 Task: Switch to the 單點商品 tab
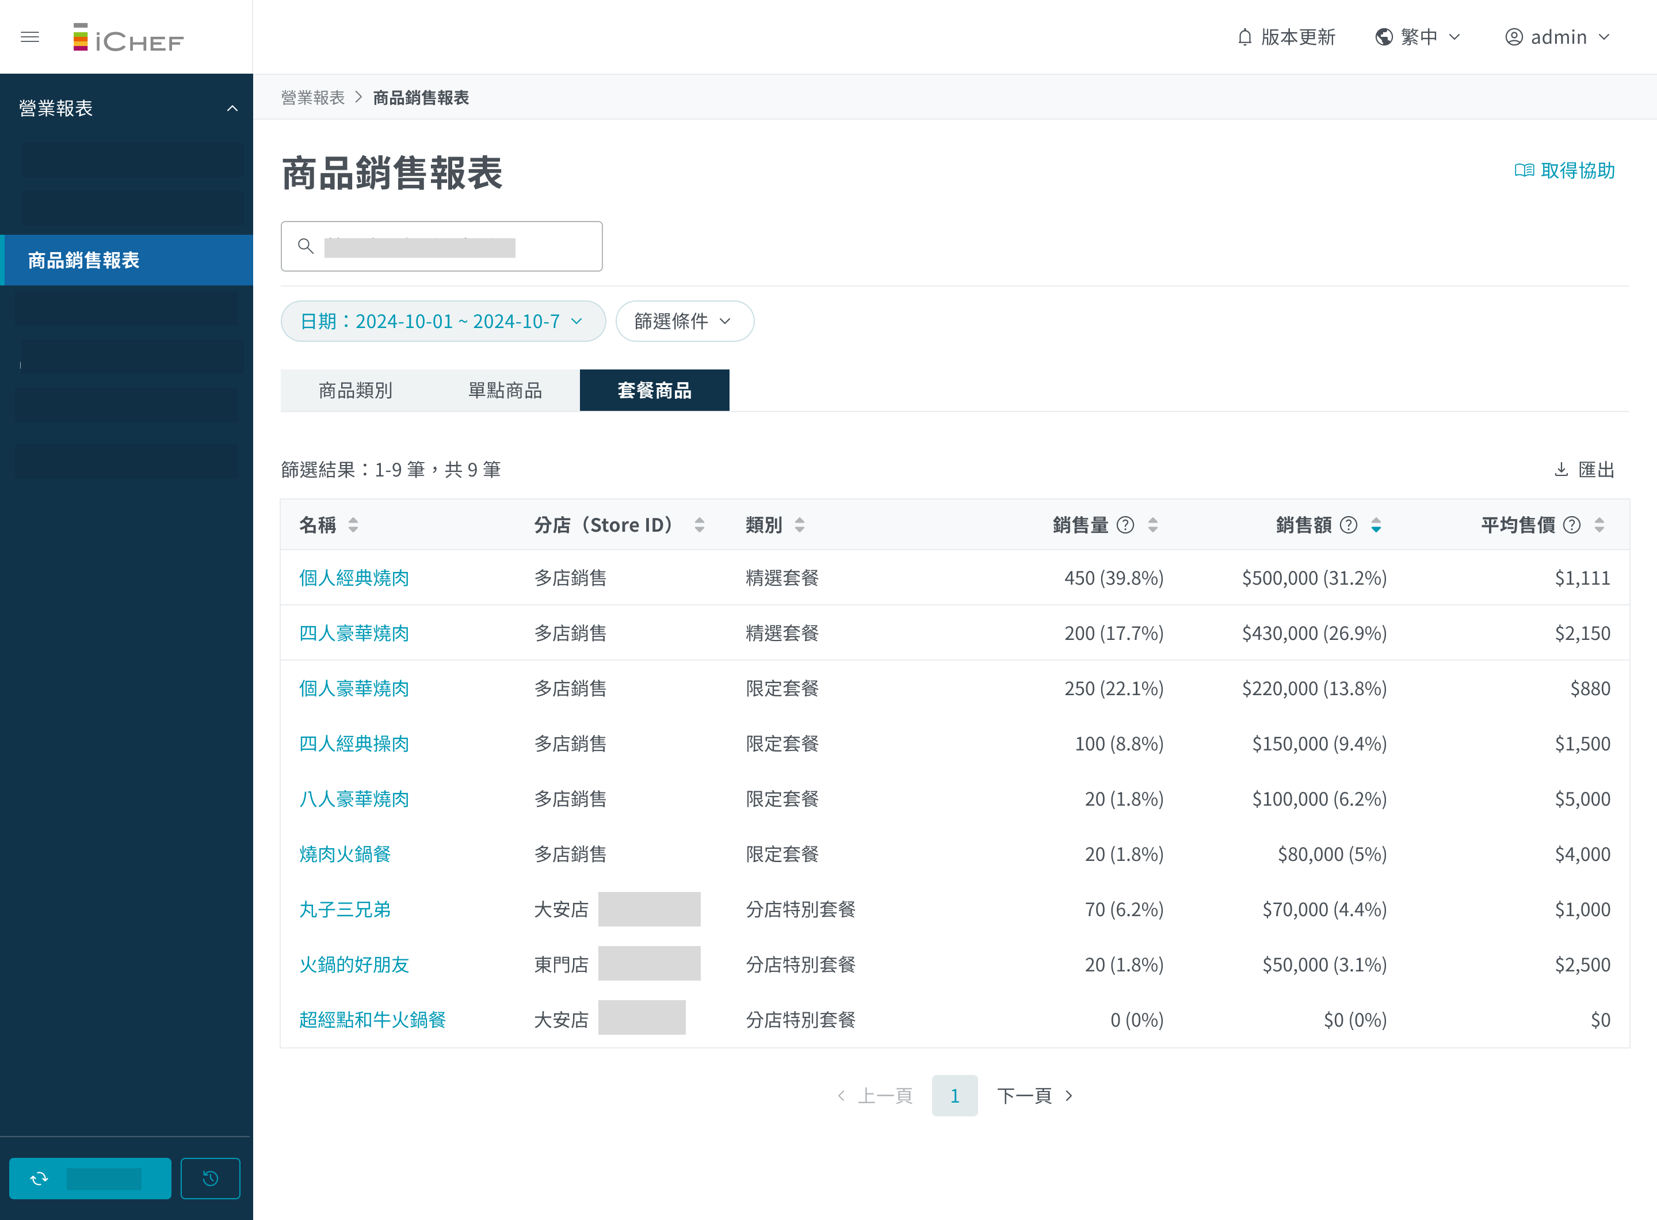pos(505,390)
